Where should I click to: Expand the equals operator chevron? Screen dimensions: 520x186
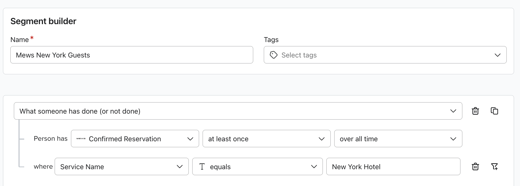[x=314, y=166]
